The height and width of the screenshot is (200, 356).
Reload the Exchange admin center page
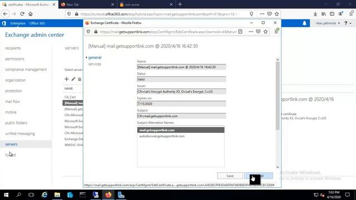click(22, 14)
